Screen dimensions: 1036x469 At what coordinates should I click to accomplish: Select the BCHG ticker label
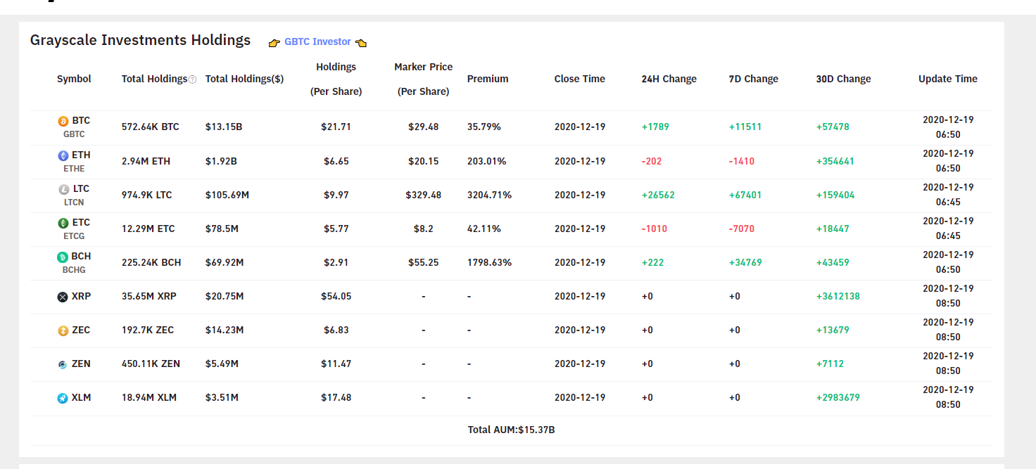tap(74, 269)
